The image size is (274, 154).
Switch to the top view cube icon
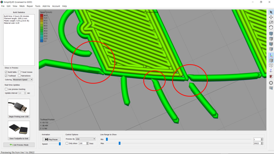coord(271,39)
